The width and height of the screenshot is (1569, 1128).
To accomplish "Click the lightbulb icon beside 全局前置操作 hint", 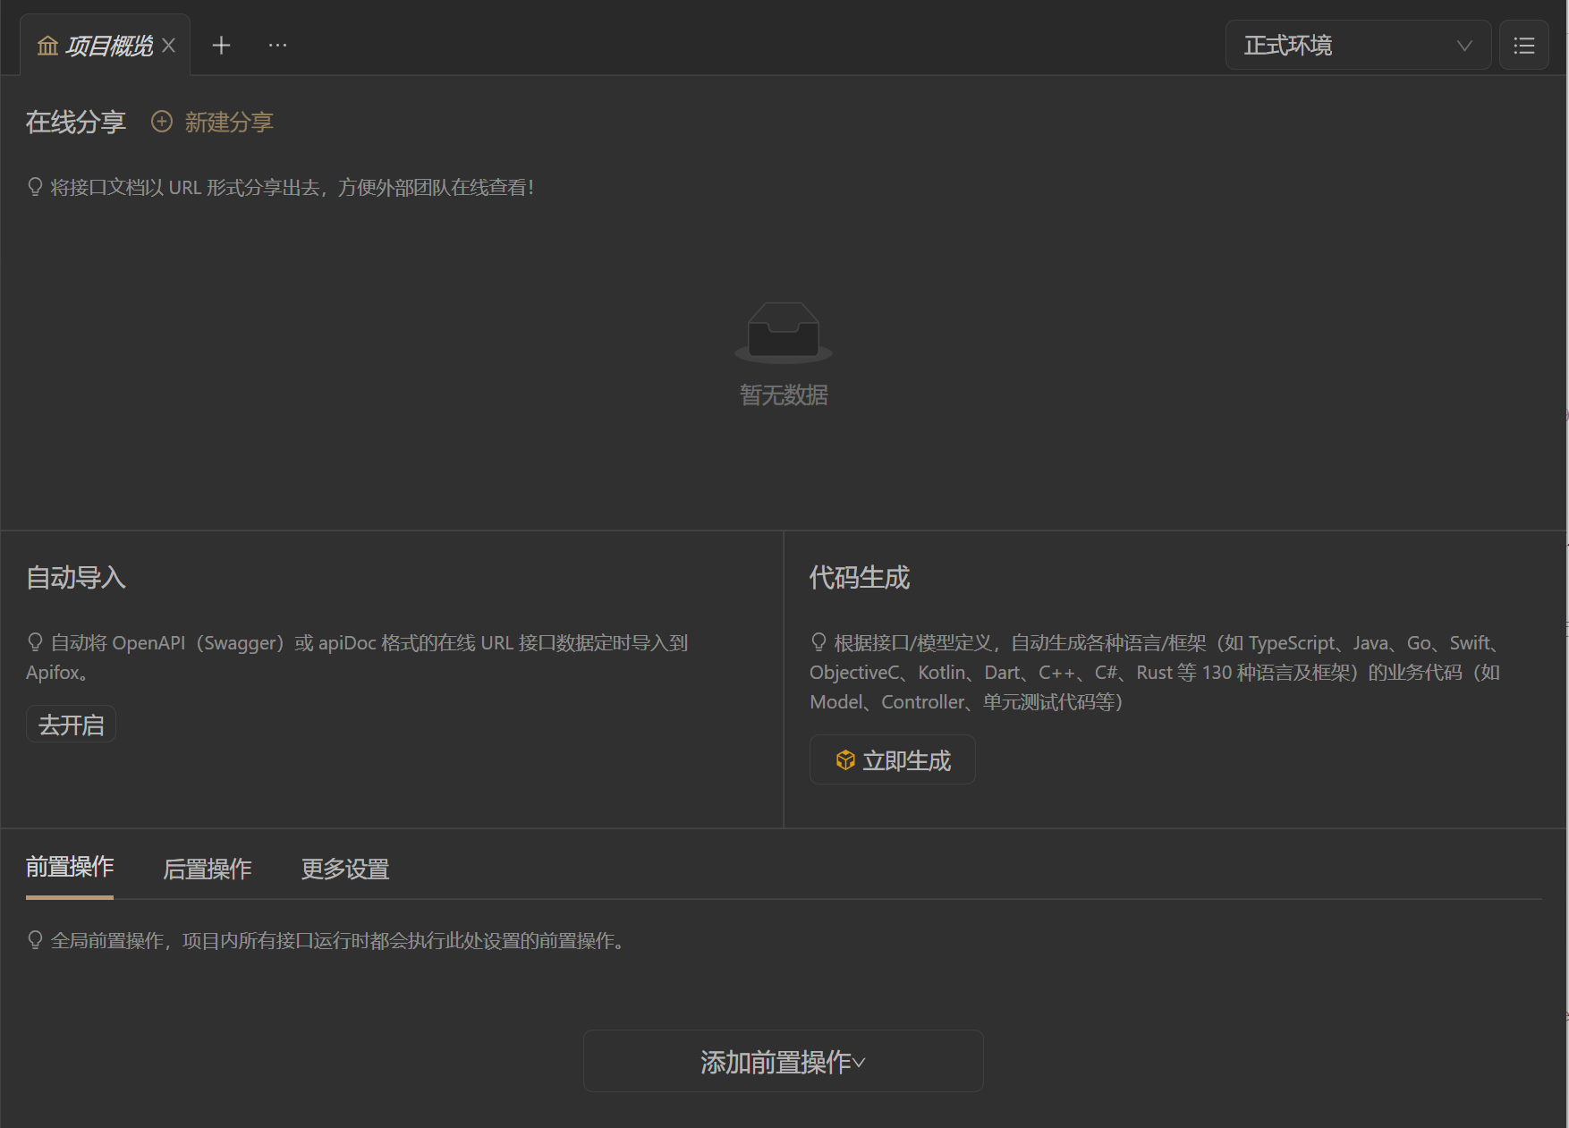I will tap(35, 940).
